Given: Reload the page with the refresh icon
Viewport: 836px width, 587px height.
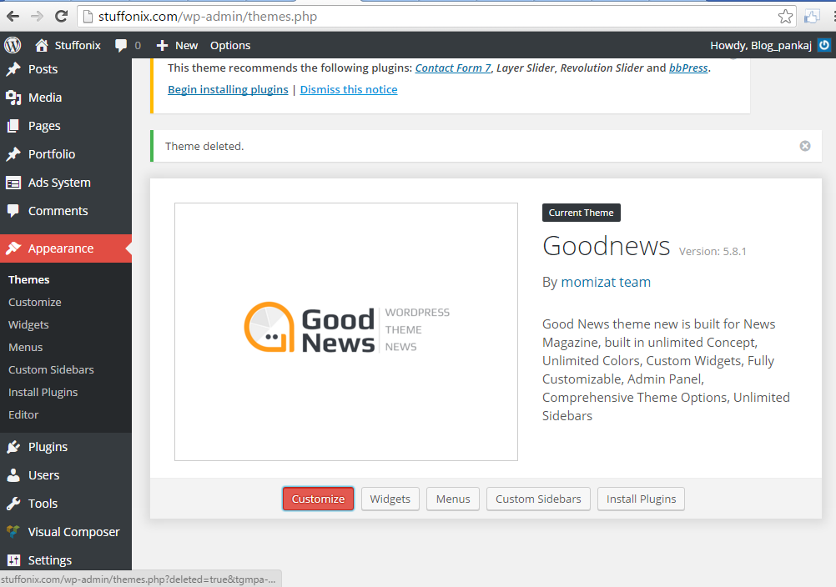Looking at the screenshot, I should coord(61,16).
